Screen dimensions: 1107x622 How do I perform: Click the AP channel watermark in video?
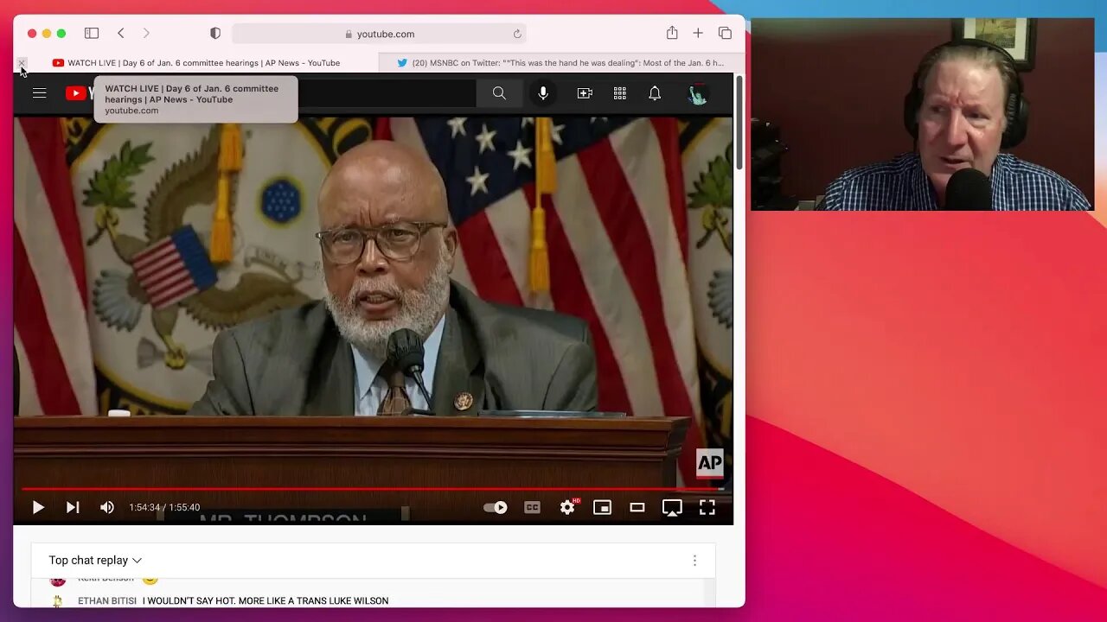pos(709,463)
